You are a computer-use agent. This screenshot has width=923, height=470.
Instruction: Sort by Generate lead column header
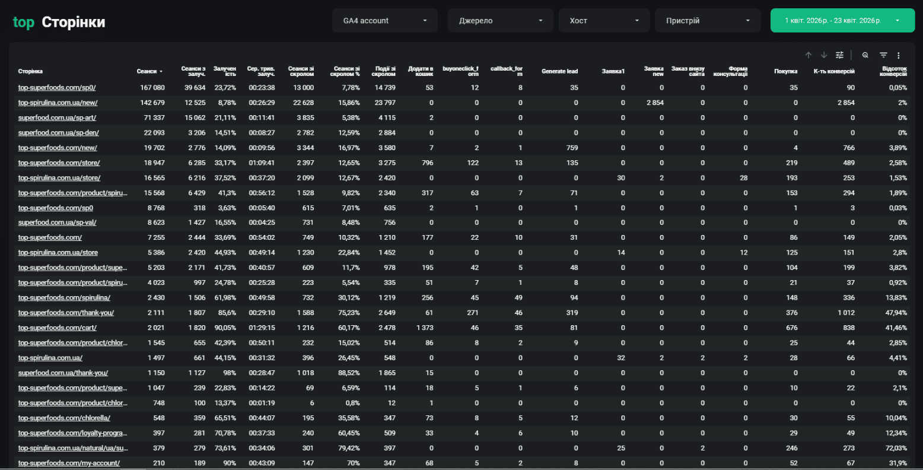[559, 71]
